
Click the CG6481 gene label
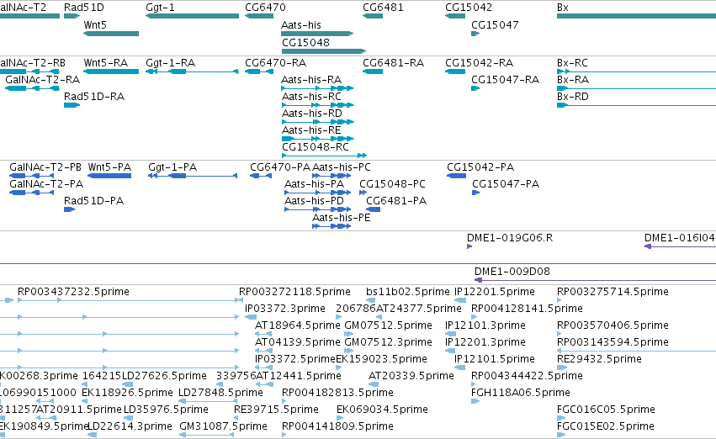[383, 8]
